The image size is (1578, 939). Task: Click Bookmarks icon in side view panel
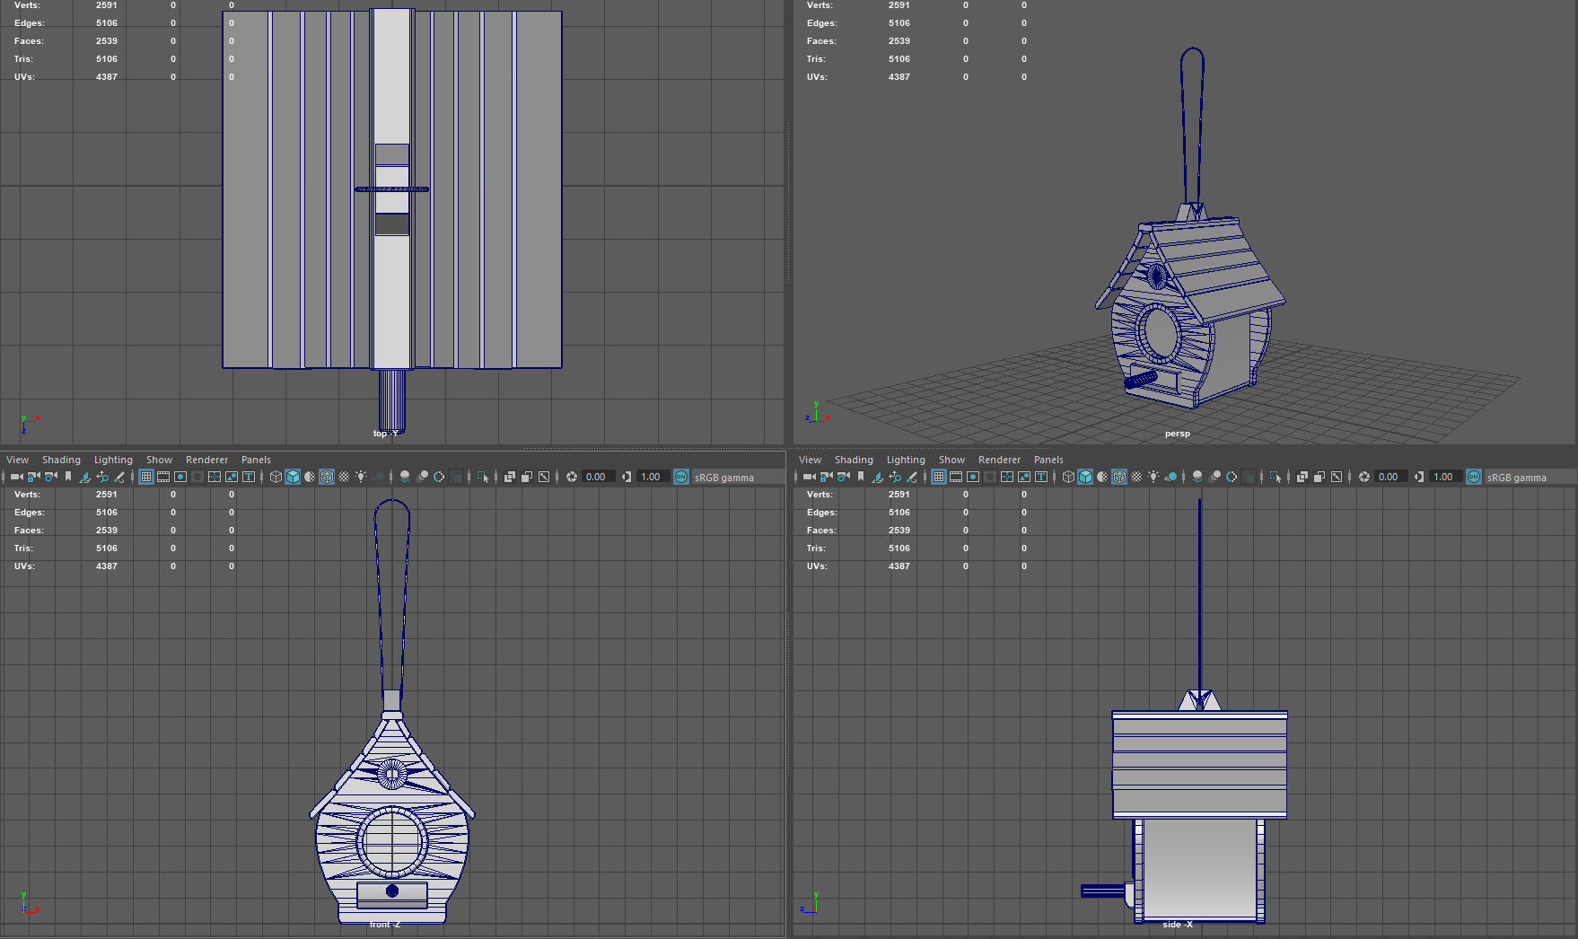pos(861,477)
